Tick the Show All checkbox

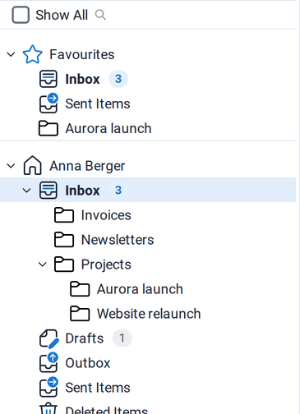pyautogui.click(x=21, y=15)
